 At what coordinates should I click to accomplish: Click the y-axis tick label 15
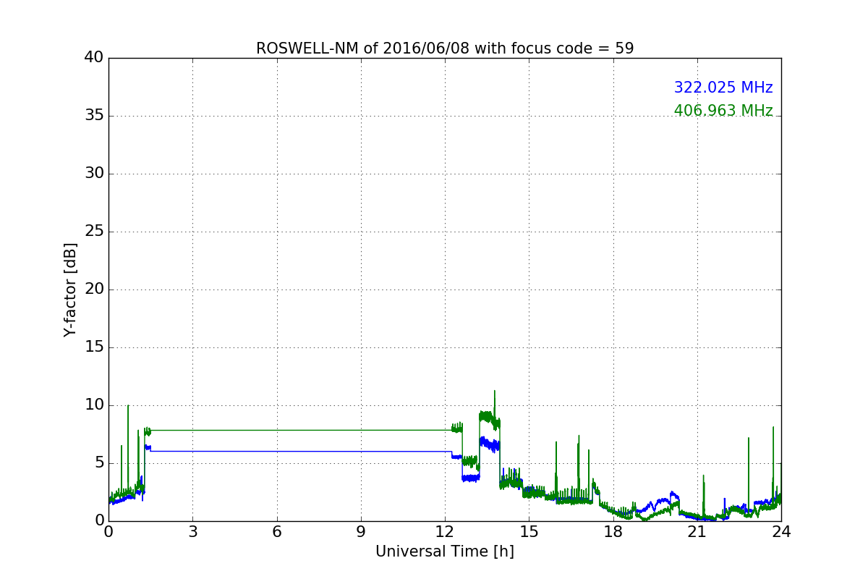click(94, 347)
